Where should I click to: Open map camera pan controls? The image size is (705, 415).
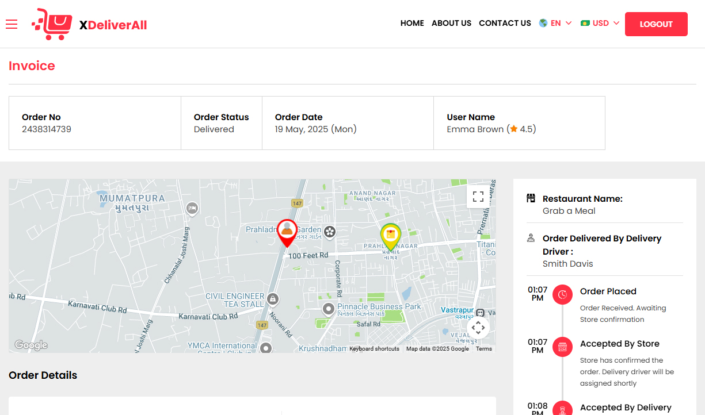point(478,328)
